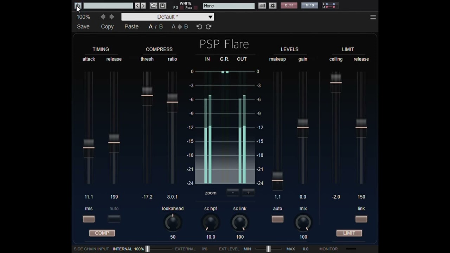The height and width of the screenshot is (253, 450).
Task: Click the release value 199
Action: coord(114,197)
